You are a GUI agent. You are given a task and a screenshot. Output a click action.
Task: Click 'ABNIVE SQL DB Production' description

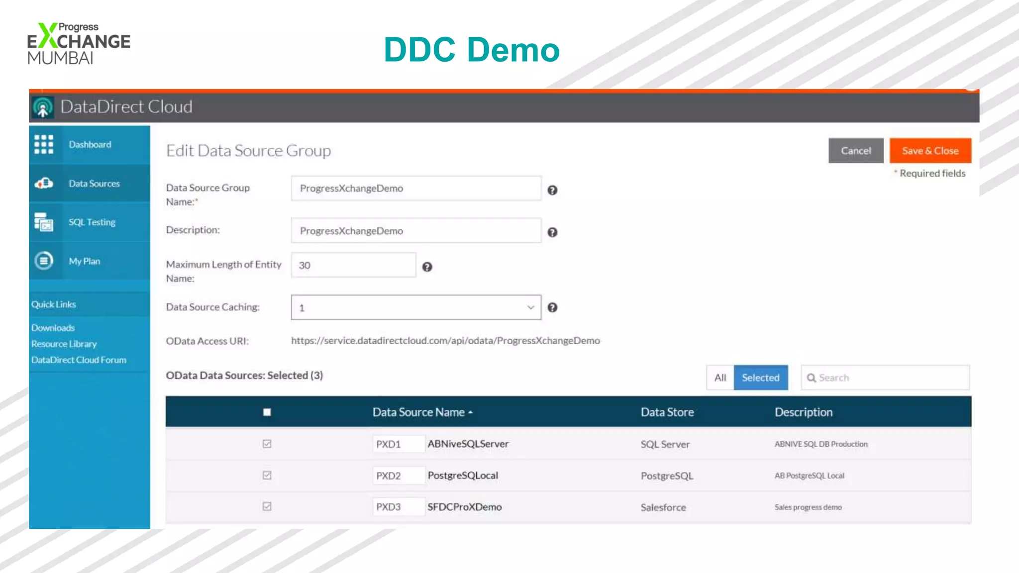[821, 444]
